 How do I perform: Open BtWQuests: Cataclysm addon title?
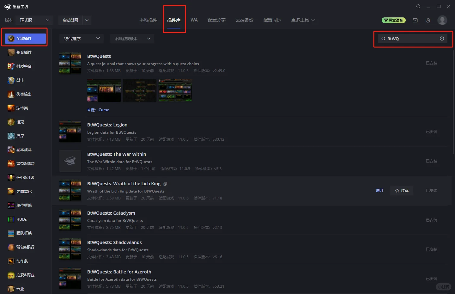tap(111, 213)
